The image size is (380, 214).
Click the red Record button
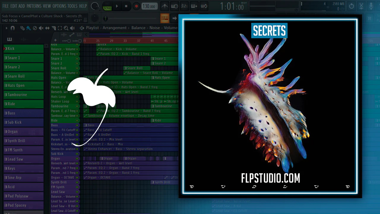pyautogui.click(x=136, y=6)
